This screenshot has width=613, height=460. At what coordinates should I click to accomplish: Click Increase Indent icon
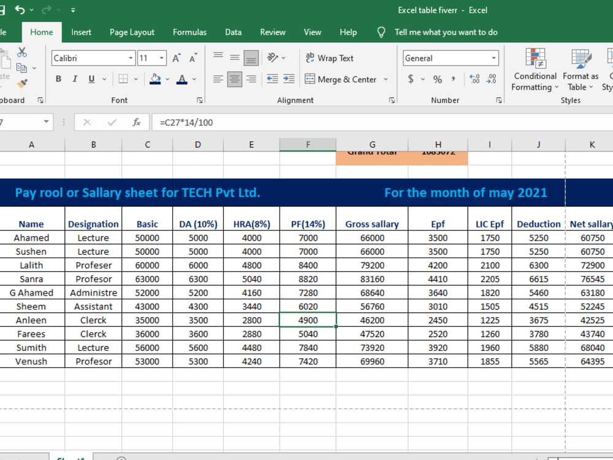coord(289,79)
